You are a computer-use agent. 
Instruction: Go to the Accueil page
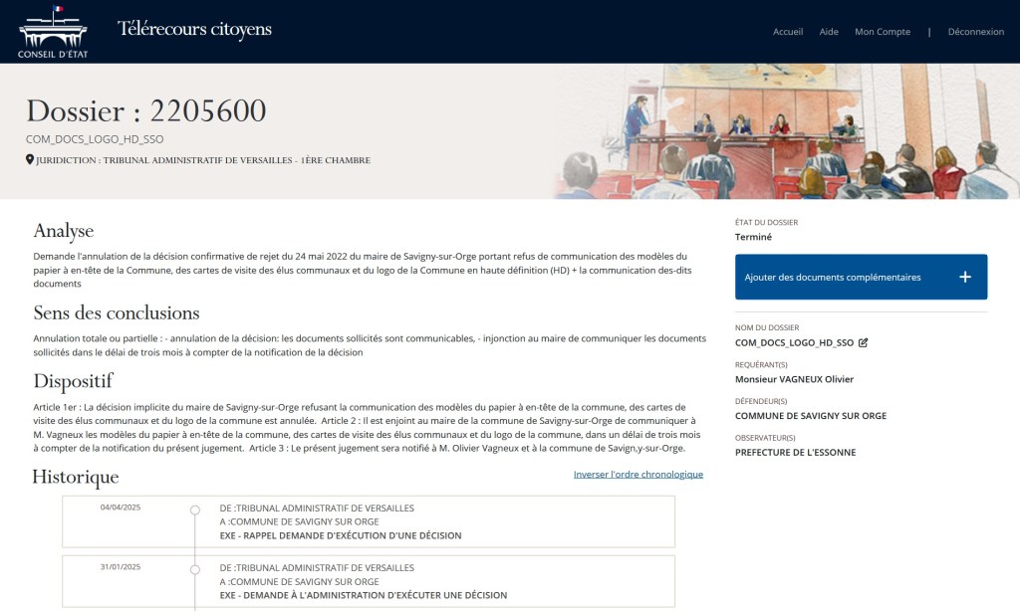787,32
